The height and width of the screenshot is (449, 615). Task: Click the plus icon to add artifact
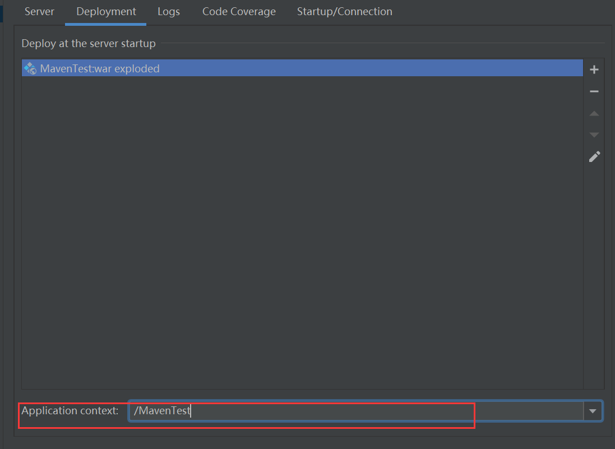[x=594, y=70]
